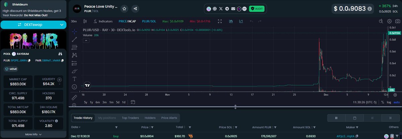Select the ruler measure tool
Screen dimensions: 402x139
(x=74, y=97)
